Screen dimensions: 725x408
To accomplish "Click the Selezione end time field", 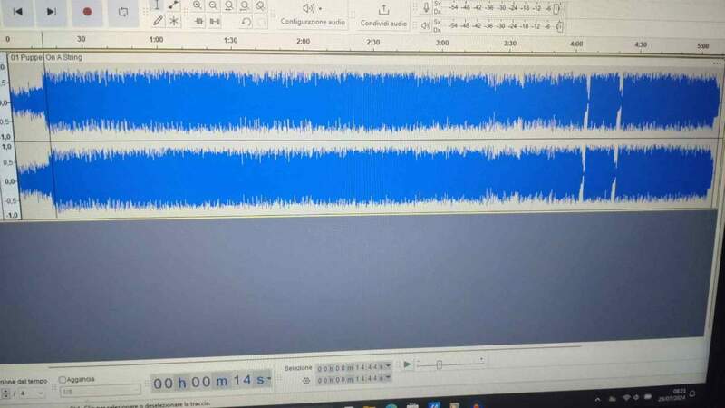I will (x=353, y=379).
